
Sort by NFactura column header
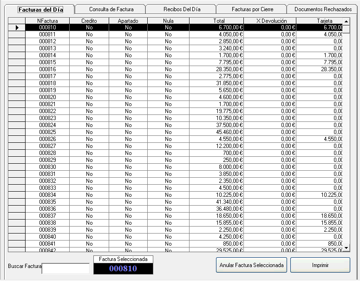pyautogui.click(x=47, y=21)
